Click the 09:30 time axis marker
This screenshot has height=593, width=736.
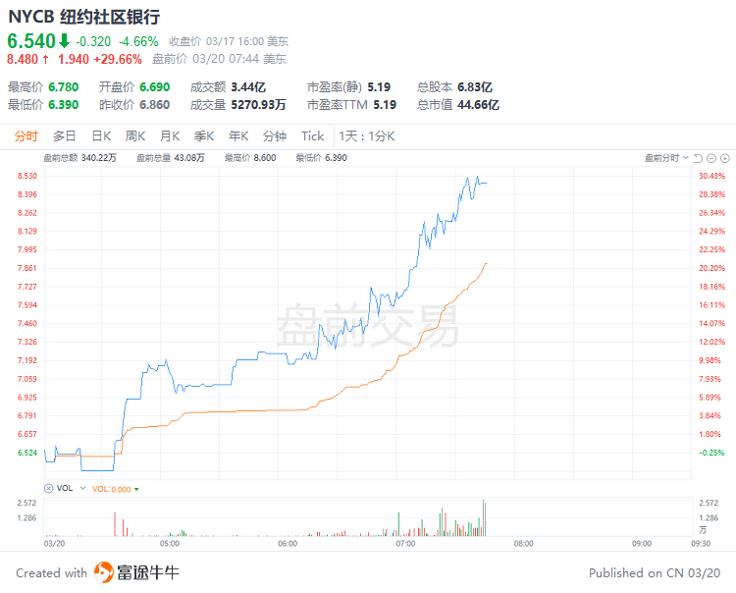coord(701,544)
